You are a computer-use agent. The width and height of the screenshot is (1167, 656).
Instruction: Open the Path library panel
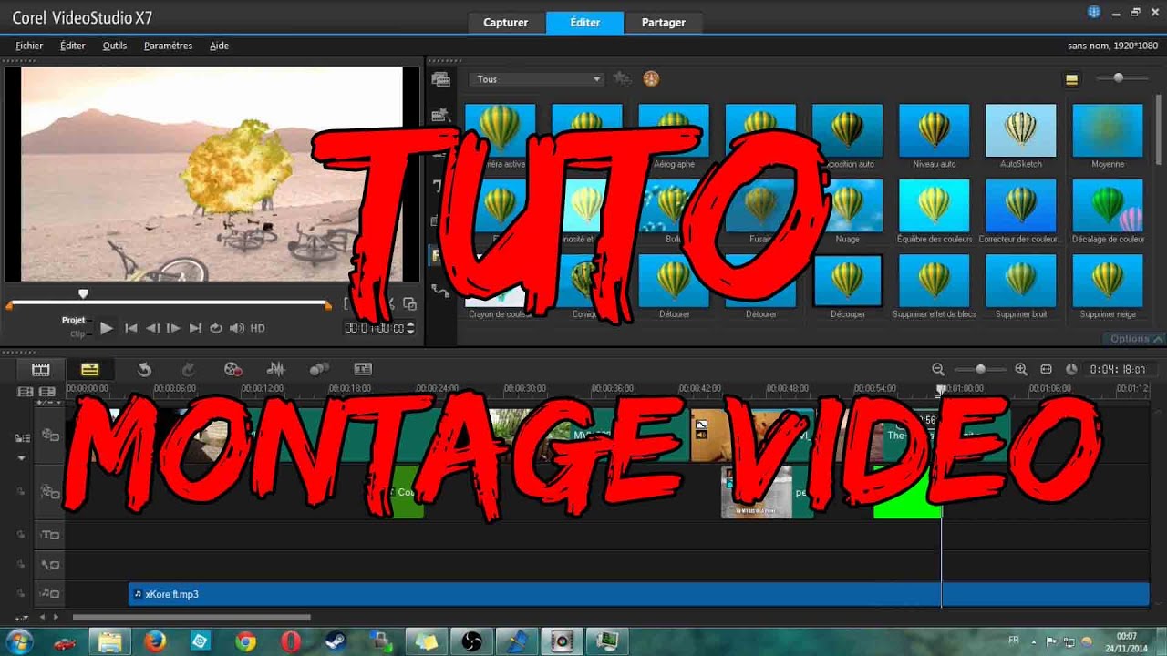[441, 292]
